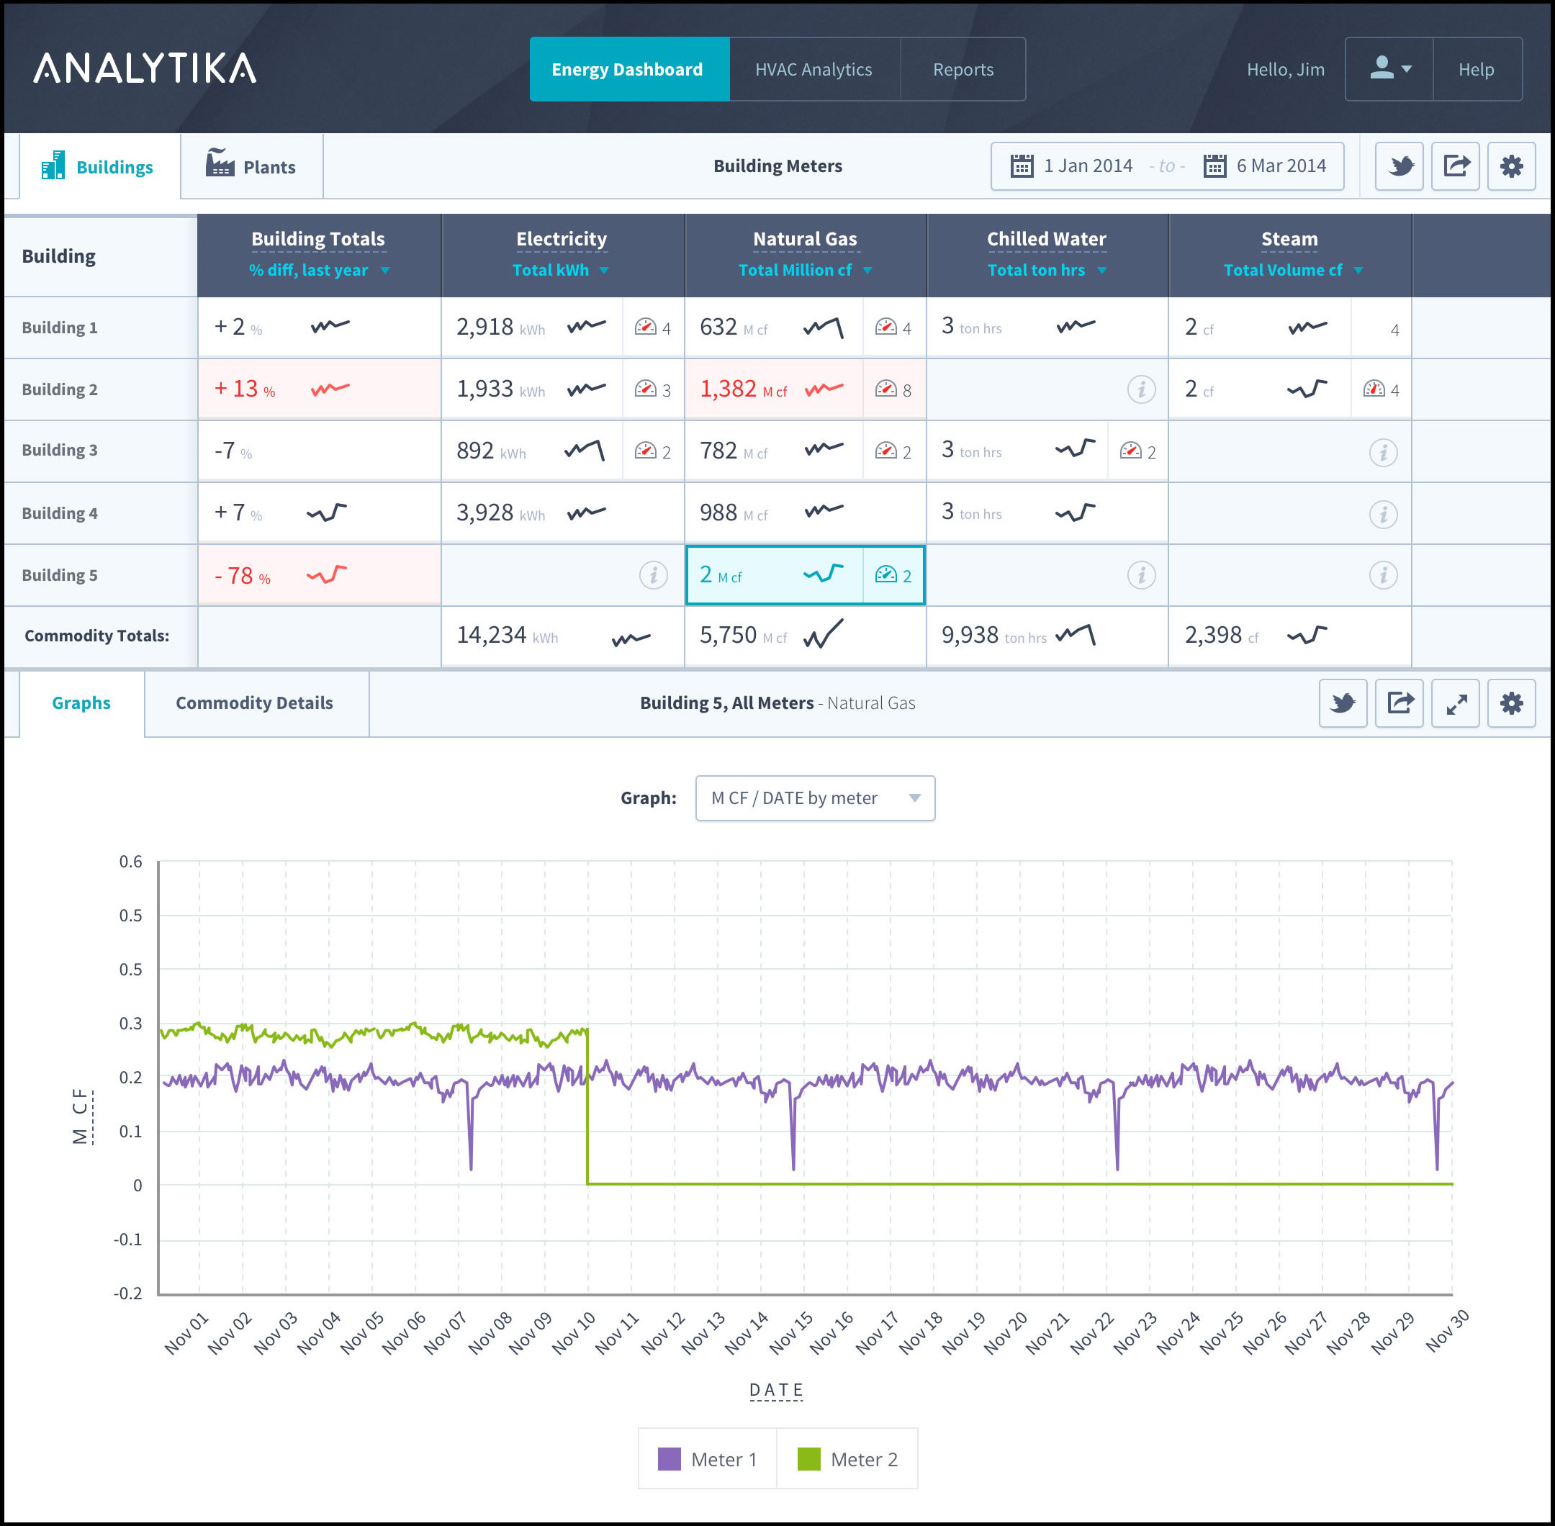Click Building 2 natural gas 1,382 M cf
The image size is (1555, 1526).
(743, 389)
